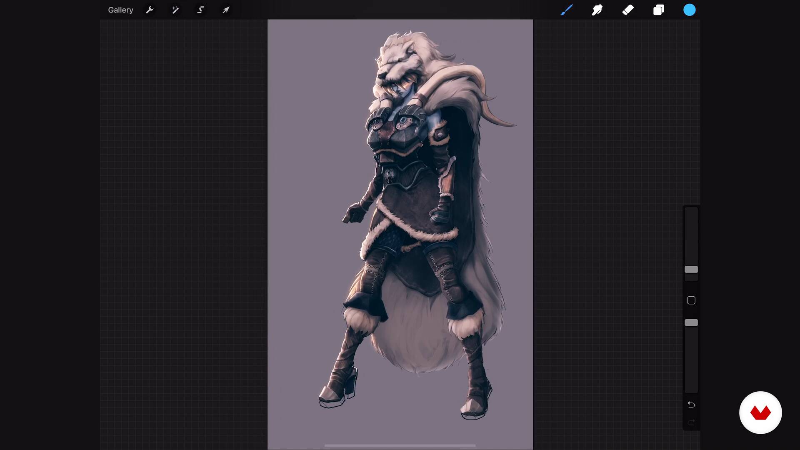
Task: Click the brush opacity slider handle
Action: coord(691,323)
